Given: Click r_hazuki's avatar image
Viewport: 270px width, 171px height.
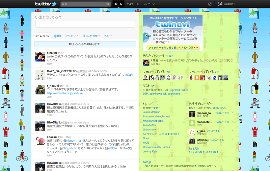Looking at the screenshot, I should click(40, 90).
